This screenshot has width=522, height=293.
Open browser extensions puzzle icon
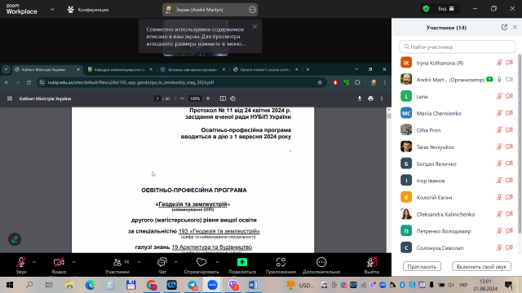point(357,82)
